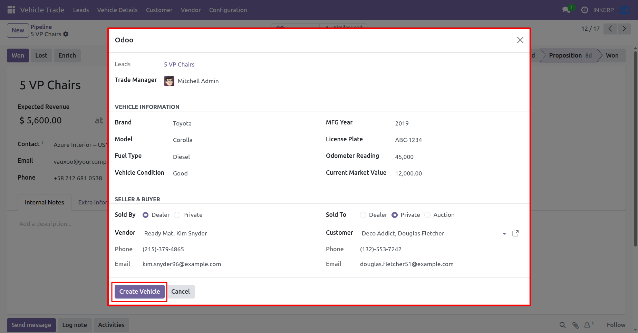This screenshot has width=638, height=333.
Task: Open the record settings gear icon
Action: pyautogui.click(x=66, y=34)
